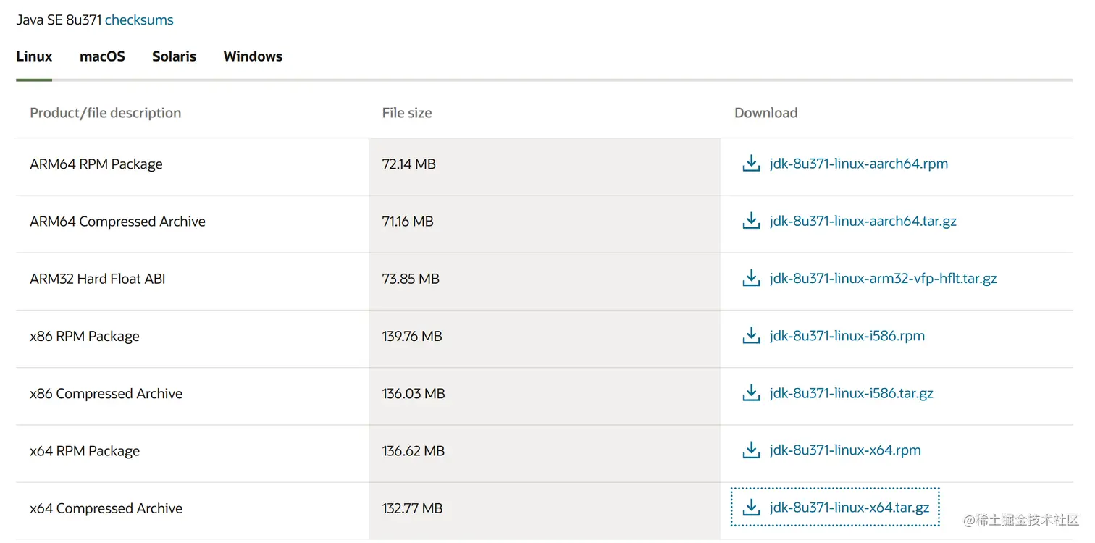The width and height of the screenshot is (1095, 543).
Task: Click the x64 RPM Package description
Action: tap(85, 451)
